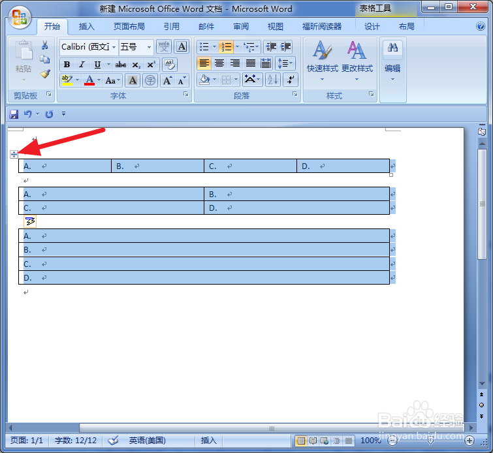Increase the paragraph indent
Image resolution: width=493 pixels, height=453 pixels.
point(285,47)
